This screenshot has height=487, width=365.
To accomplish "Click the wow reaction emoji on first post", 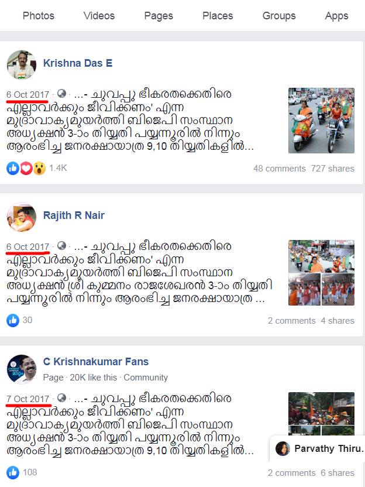I will [x=39, y=169].
